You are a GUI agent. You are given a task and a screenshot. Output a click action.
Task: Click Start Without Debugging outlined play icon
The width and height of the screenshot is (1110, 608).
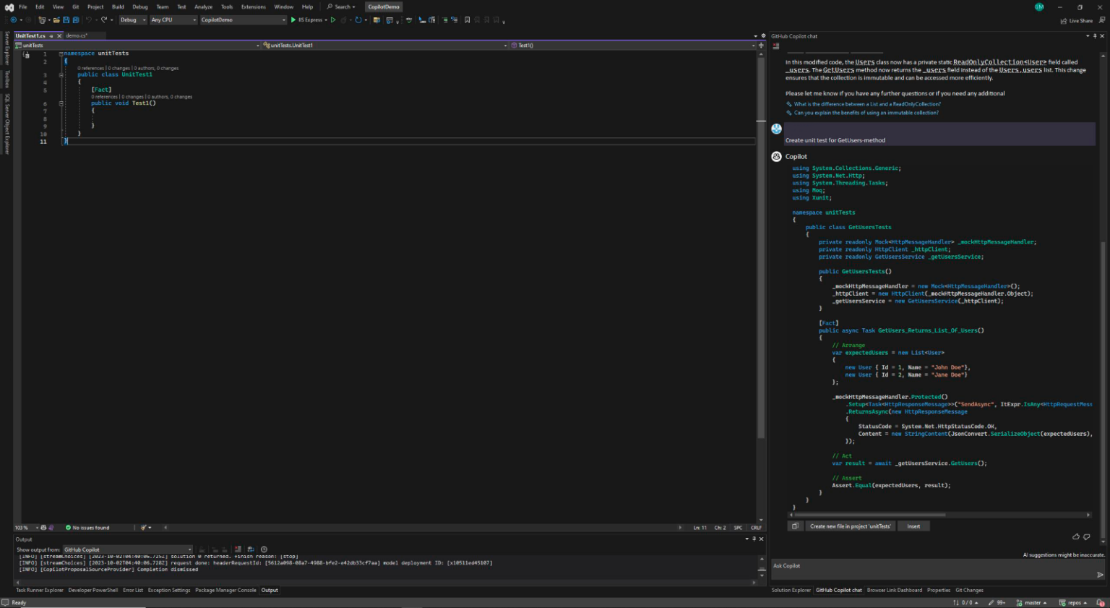coord(333,20)
